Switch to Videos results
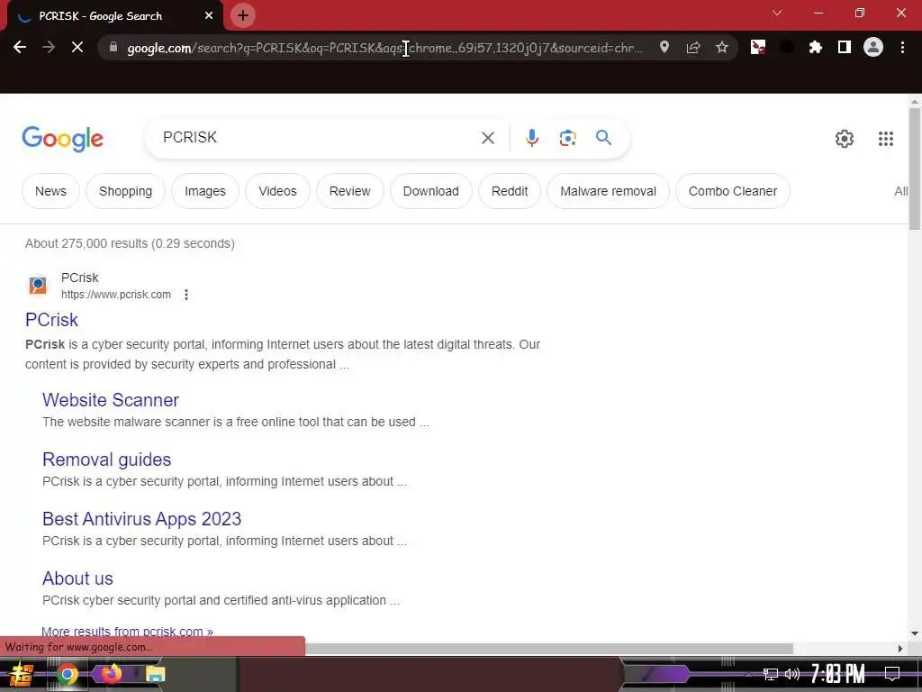This screenshot has width=922, height=692. point(277,191)
